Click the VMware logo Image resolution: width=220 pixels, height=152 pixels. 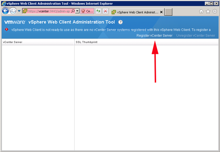pyautogui.click(x=15, y=22)
